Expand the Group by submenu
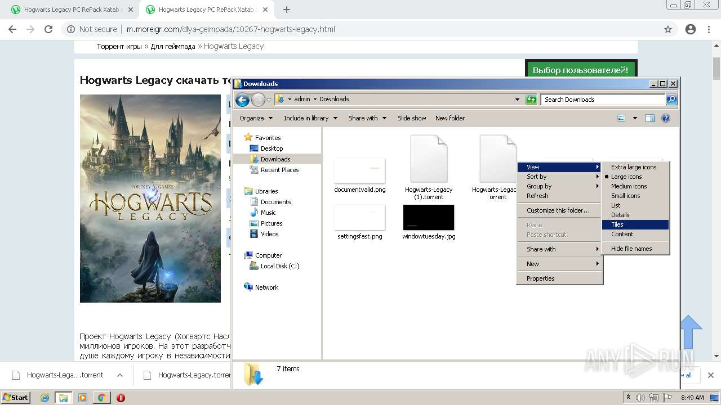Viewport: 721px width, 405px height. click(560, 186)
